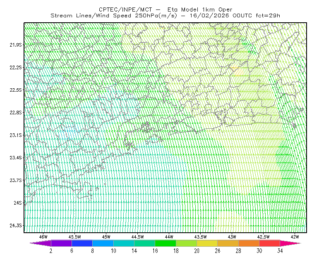Image resolution: width=331 pixels, height=255 pixels.
Task: Click the lime color bar segment between 18 and 20
Action: coord(187,243)
